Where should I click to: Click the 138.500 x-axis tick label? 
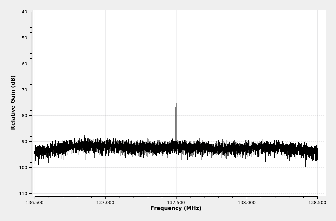point(317,202)
